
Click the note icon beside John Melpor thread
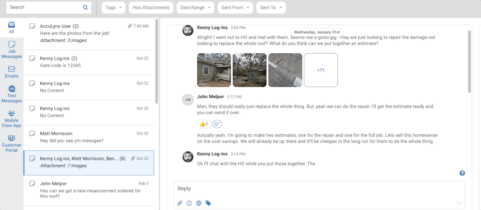point(32,184)
